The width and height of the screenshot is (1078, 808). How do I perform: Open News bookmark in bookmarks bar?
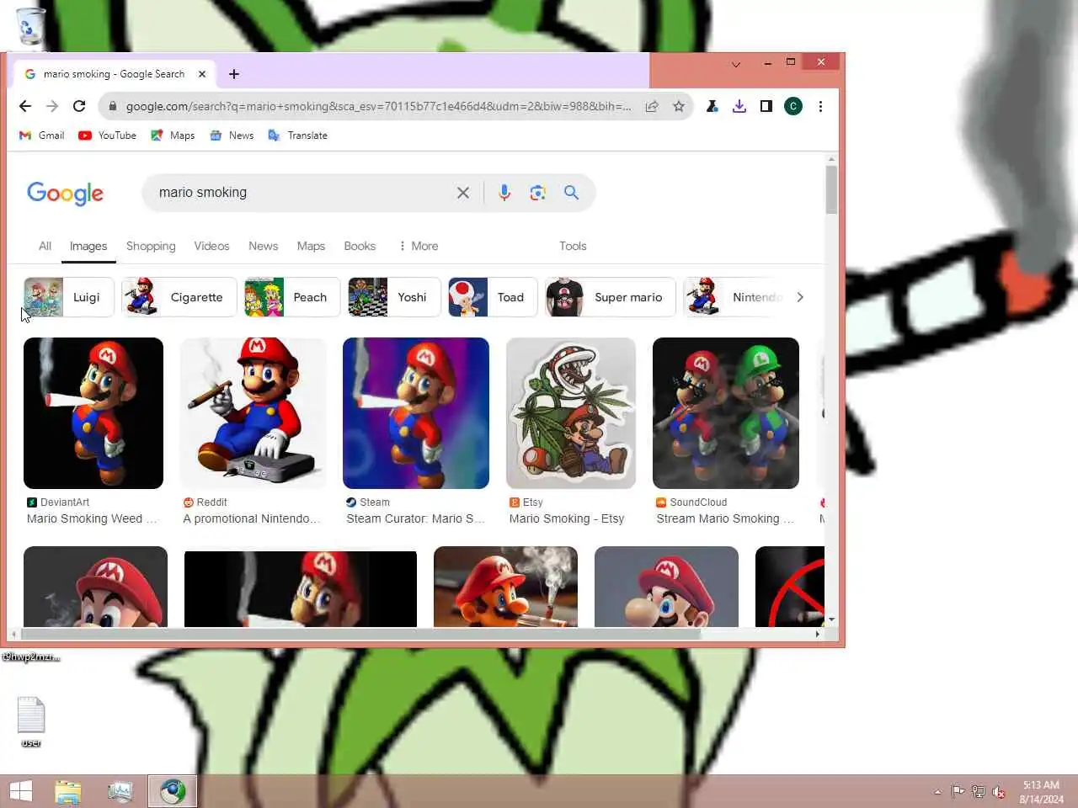tap(232, 136)
